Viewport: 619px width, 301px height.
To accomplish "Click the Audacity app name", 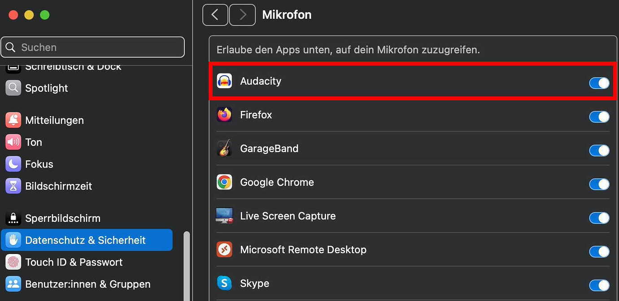I will pyautogui.click(x=261, y=81).
